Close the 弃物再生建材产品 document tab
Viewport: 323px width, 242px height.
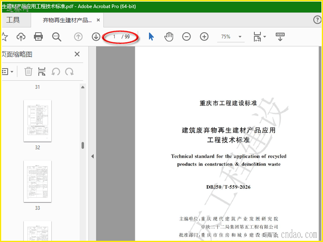tap(98, 20)
